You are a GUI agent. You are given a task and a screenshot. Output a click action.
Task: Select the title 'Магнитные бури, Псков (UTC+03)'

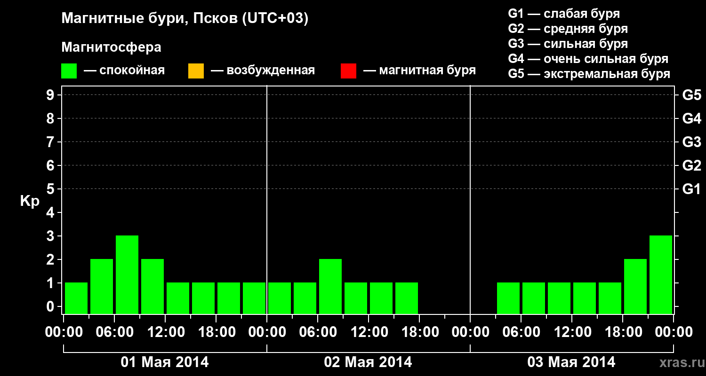(x=185, y=19)
